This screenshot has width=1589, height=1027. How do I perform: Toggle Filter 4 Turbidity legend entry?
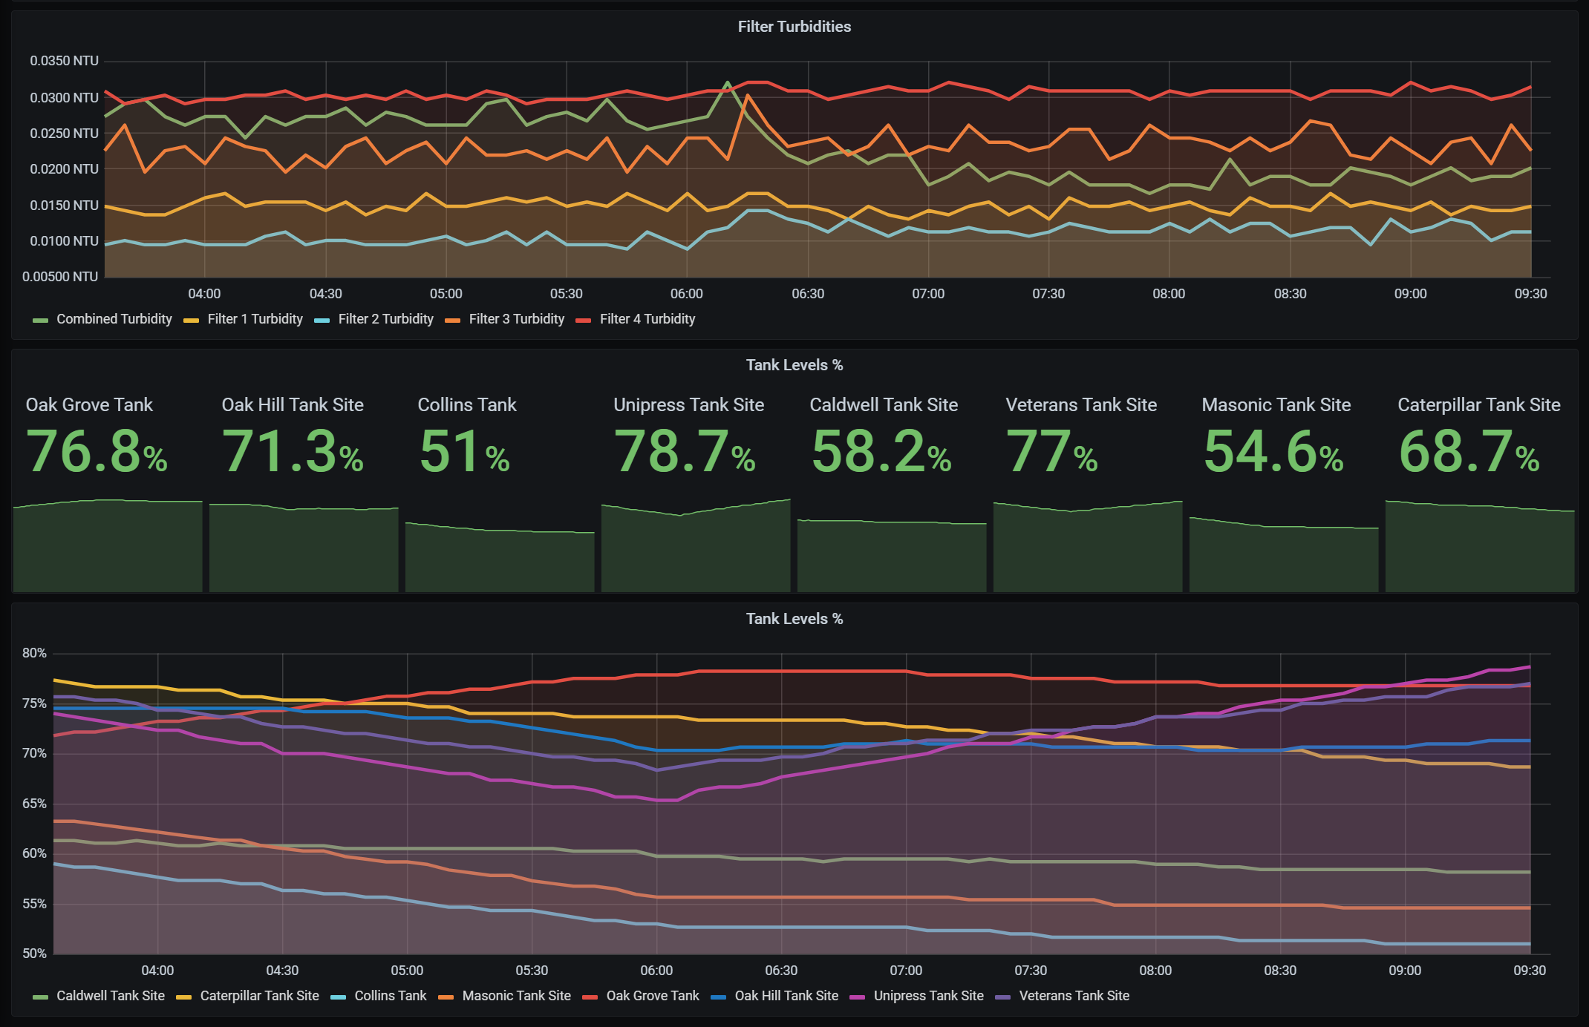point(647,319)
